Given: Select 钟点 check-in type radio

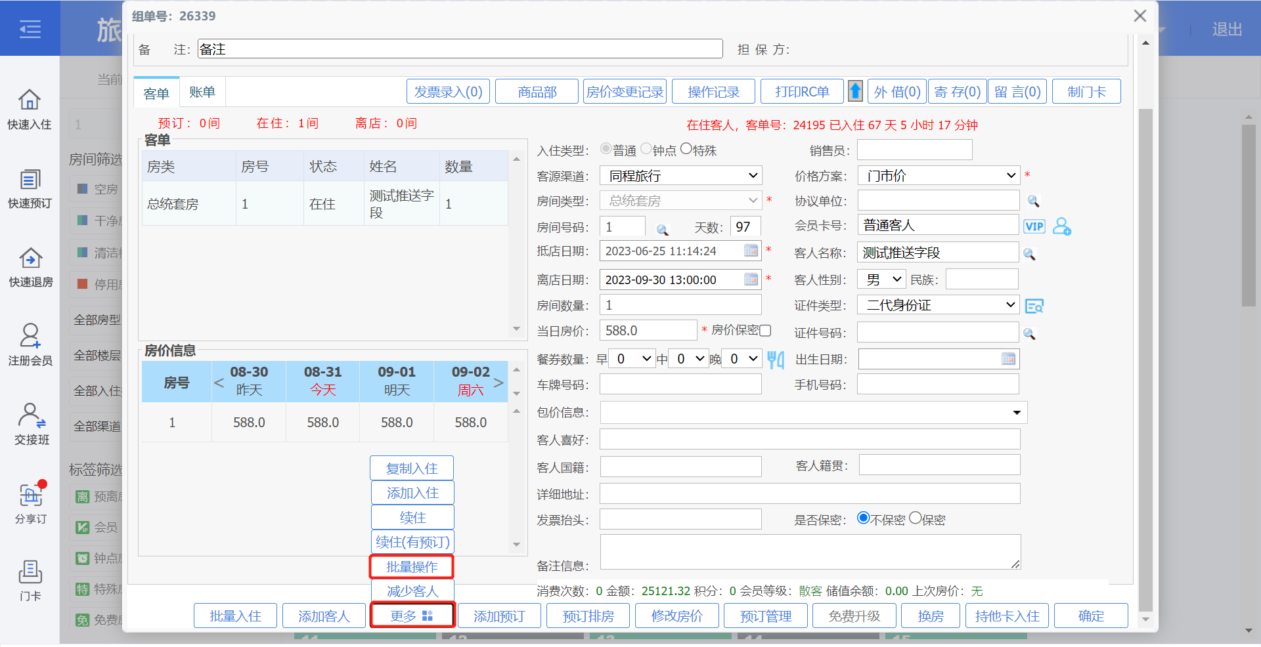Looking at the screenshot, I should (646, 149).
